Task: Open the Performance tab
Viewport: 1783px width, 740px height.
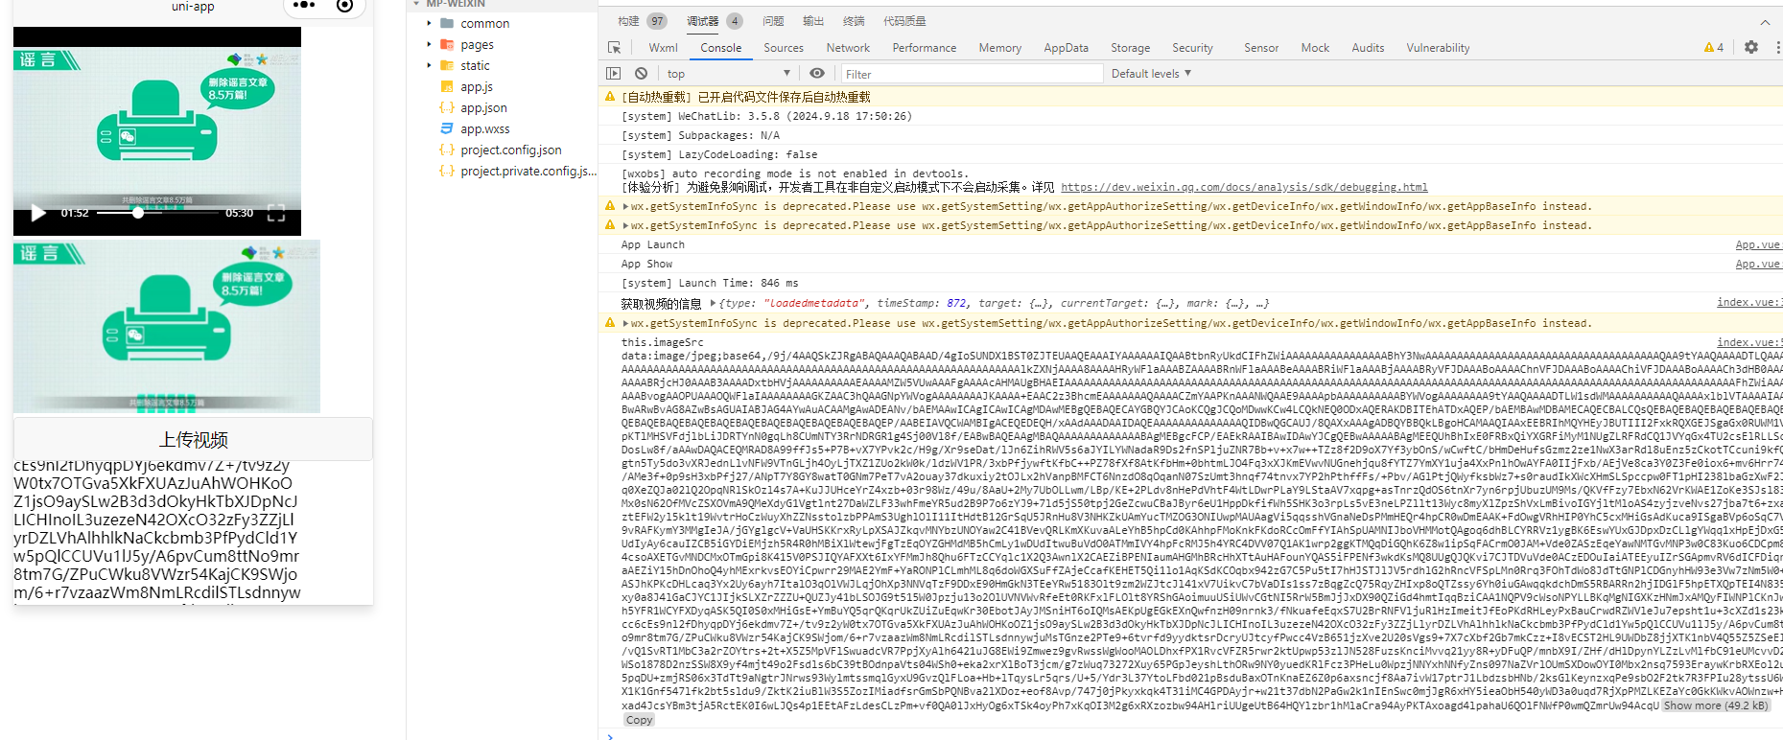Action: pyautogui.click(x=924, y=47)
